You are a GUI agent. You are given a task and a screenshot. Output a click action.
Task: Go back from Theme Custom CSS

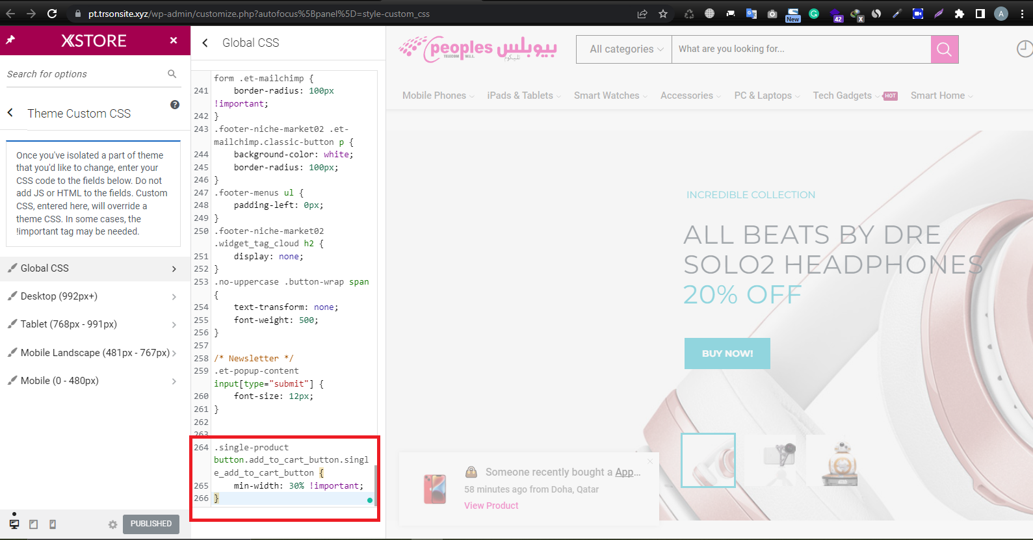pyautogui.click(x=10, y=113)
